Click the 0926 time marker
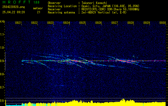 coord(99,23)
